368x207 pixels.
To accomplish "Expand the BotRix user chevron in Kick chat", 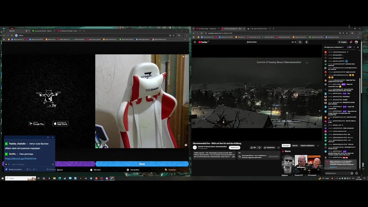I will click(18, 154).
